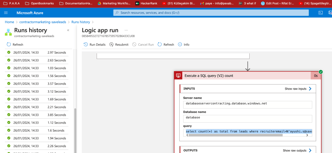This screenshot has width=332, height=153.
Task: Show raw outputs
Action: [x=297, y=150]
